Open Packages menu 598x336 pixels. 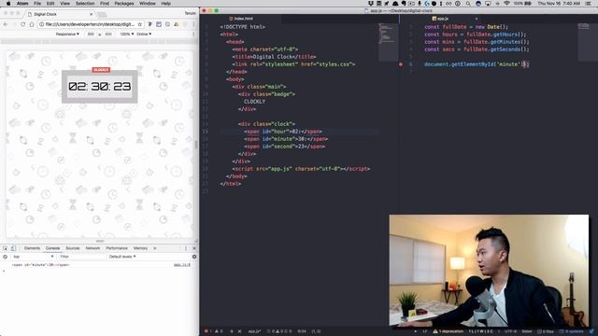pos(124,4)
